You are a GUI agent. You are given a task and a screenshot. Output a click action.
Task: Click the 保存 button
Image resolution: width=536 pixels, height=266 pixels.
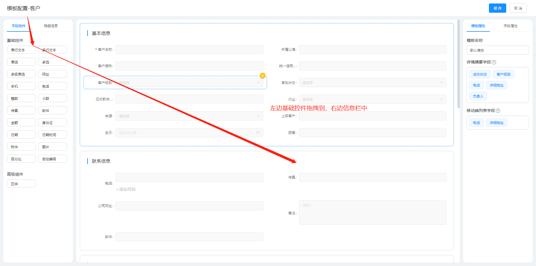(x=498, y=8)
